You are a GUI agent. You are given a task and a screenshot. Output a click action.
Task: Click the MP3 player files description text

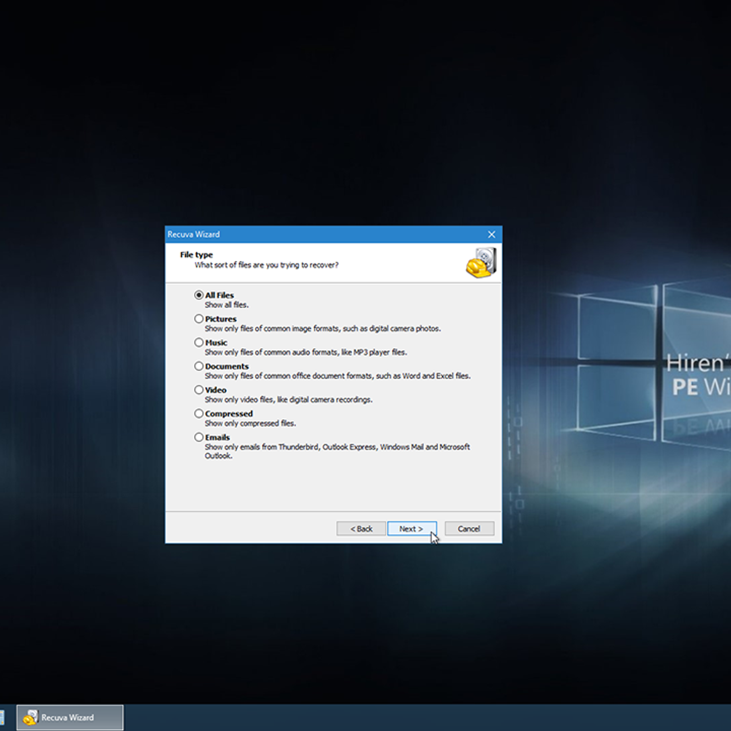pyautogui.click(x=306, y=352)
